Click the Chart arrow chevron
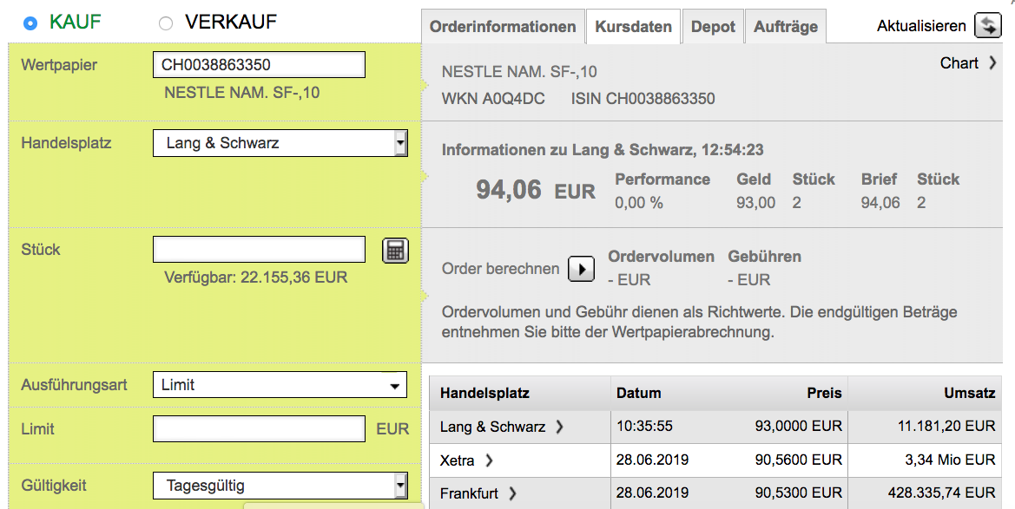The height and width of the screenshot is (509, 1015). pos(992,63)
